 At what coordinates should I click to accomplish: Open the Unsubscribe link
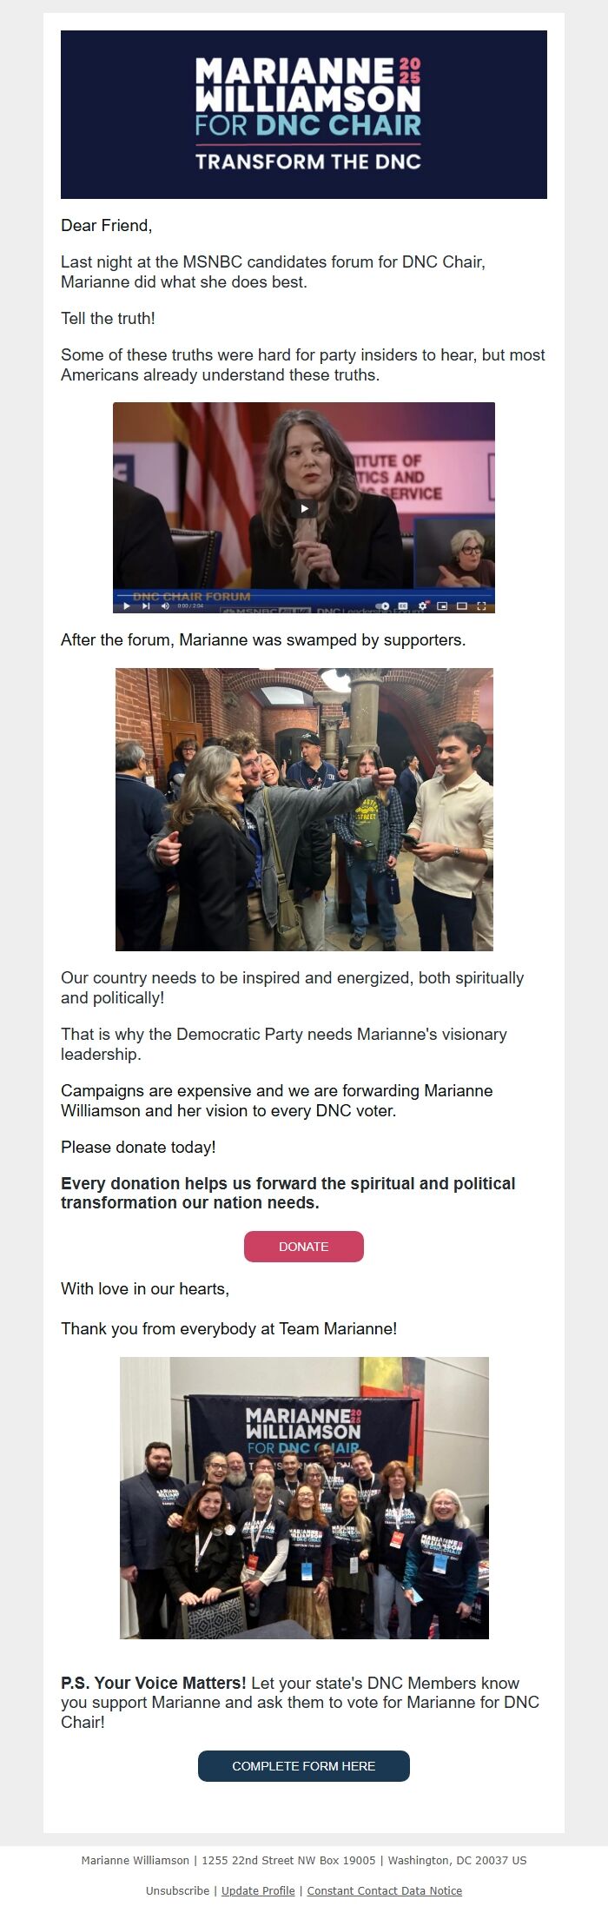pyautogui.click(x=177, y=1890)
